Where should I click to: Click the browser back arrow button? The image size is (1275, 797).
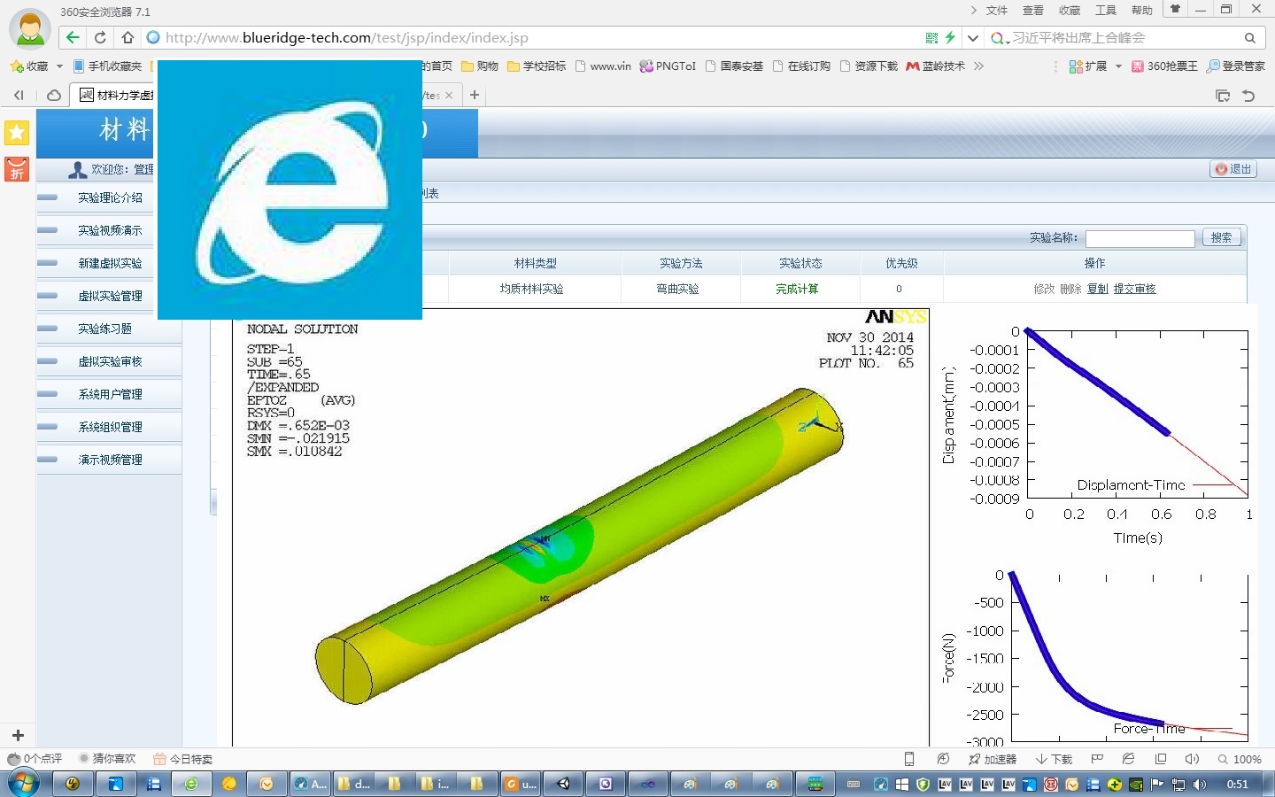click(73, 37)
